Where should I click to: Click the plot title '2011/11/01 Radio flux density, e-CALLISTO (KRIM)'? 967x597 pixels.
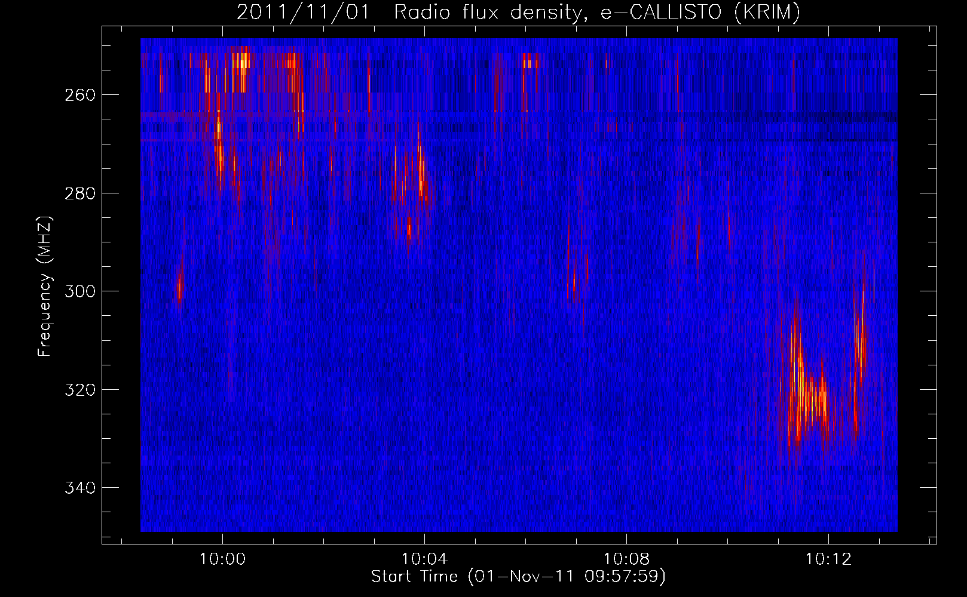click(518, 12)
